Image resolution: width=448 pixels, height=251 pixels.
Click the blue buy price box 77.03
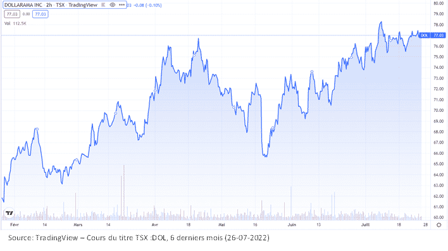point(40,14)
